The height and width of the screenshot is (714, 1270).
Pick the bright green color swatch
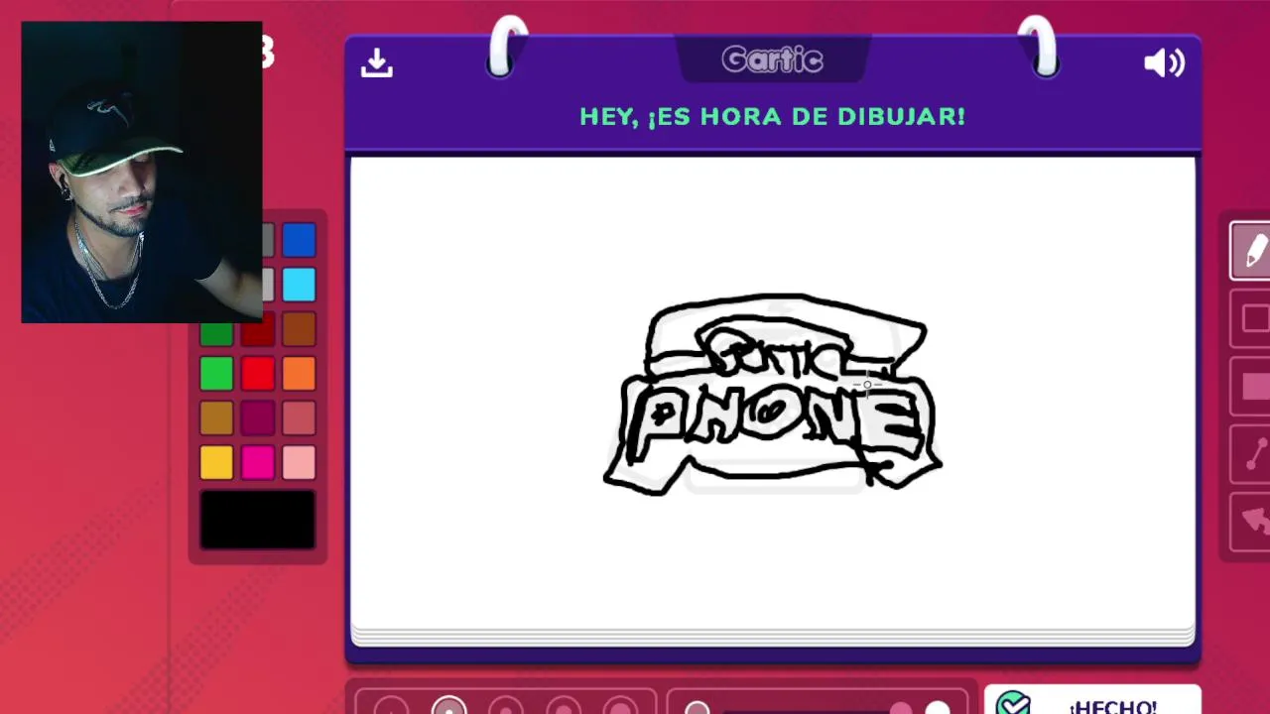point(216,374)
